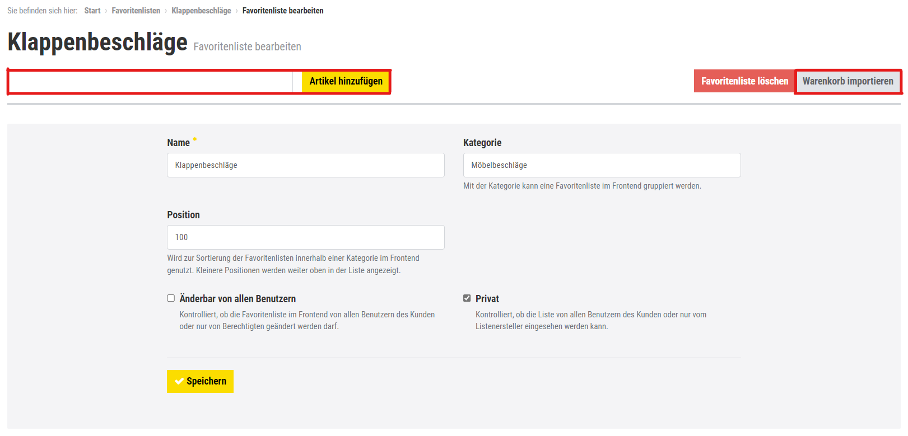Click the 'Privat' checkbox label text
The width and height of the screenshot is (908, 436).
(x=487, y=299)
